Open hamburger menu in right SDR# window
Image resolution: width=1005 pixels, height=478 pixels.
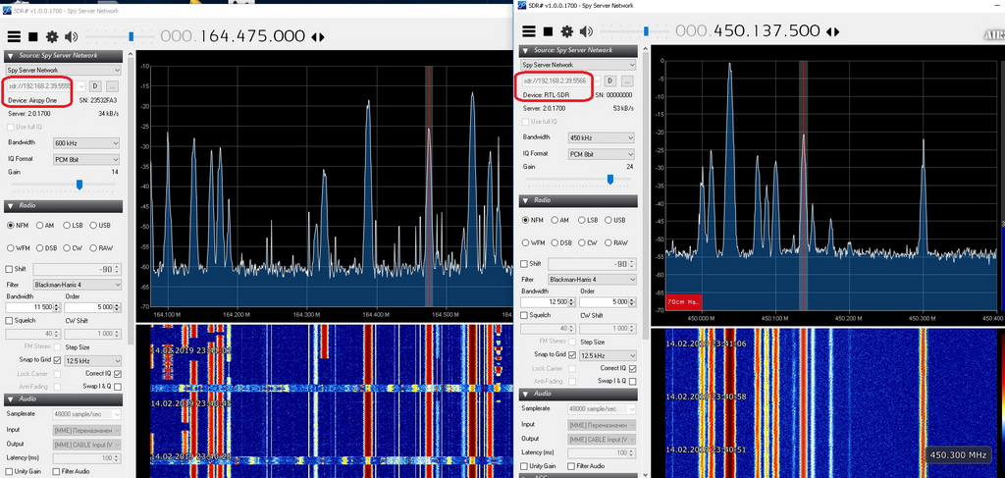[529, 31]
